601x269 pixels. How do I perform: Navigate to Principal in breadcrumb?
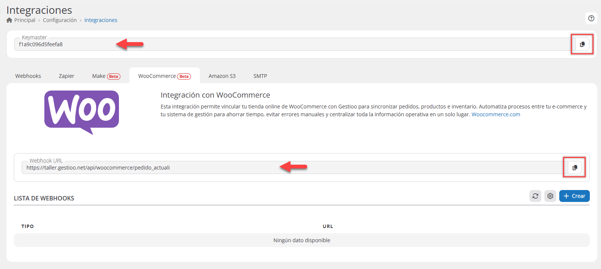point(25,20)
